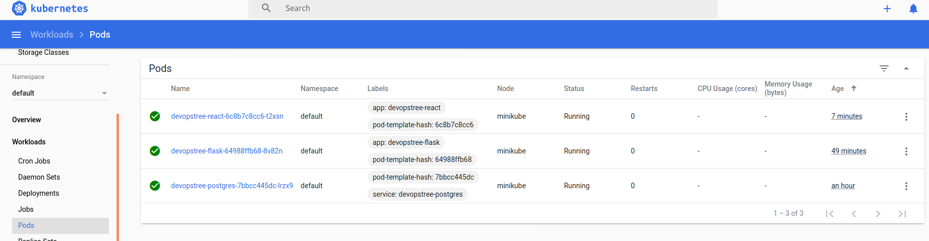
Task: Open actions menu for devopstree-postgres pod
Action: pos(906,186)
